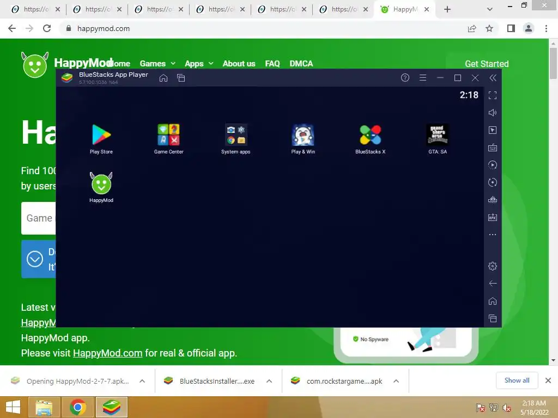Click the memory trim icon in sidebar
Screen dimensions: 558x418
point(493,200)
